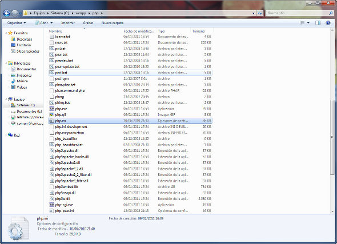Viewport: 337px width, 244px height.
Task: Click the Grabar toolbar button
Action: coord(88,23)
